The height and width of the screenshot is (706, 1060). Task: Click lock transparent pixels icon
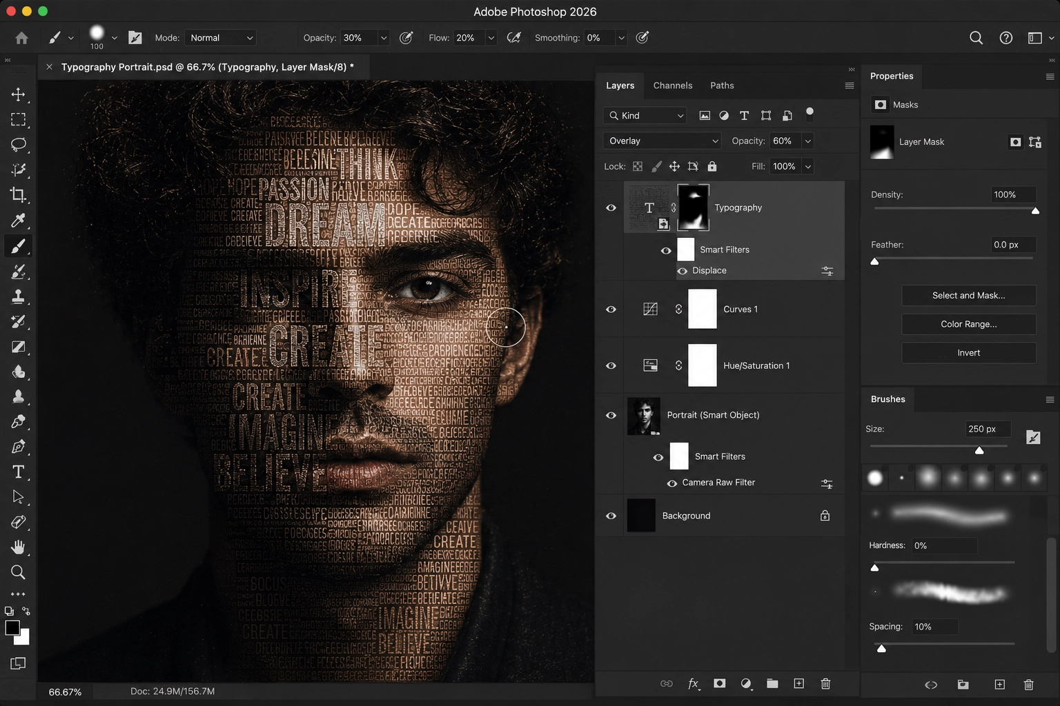coord(638,166)
